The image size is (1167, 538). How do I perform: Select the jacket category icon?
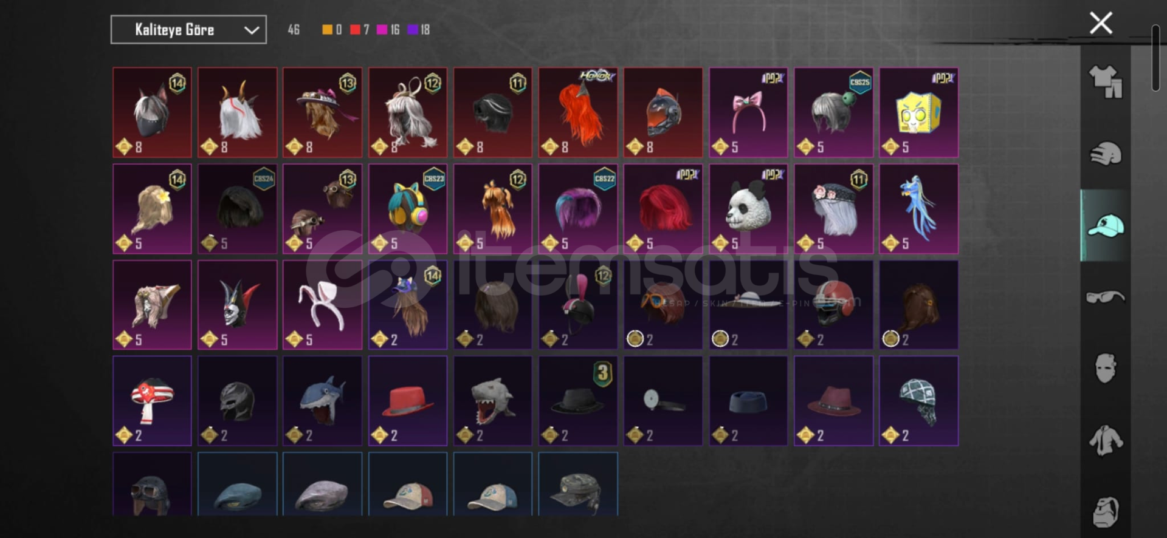click(x=1105, y=440)
